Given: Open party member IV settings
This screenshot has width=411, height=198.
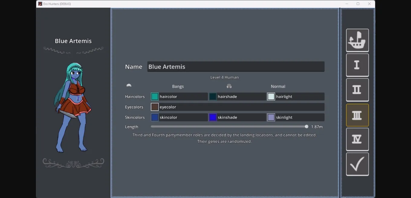Looking at the screenshot, I should coord(358,139).
